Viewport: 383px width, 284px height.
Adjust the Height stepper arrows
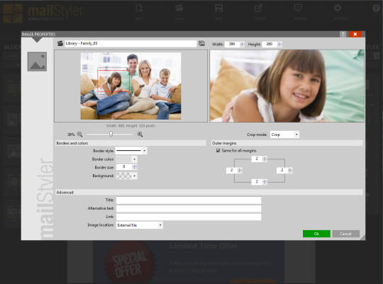point(279,44)
